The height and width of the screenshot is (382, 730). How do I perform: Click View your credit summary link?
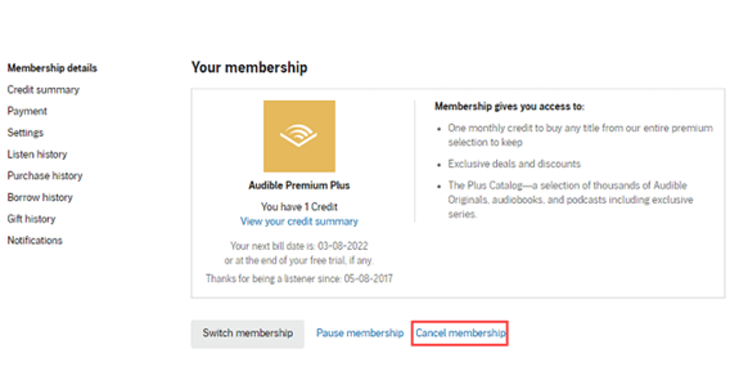pos(299,221)
